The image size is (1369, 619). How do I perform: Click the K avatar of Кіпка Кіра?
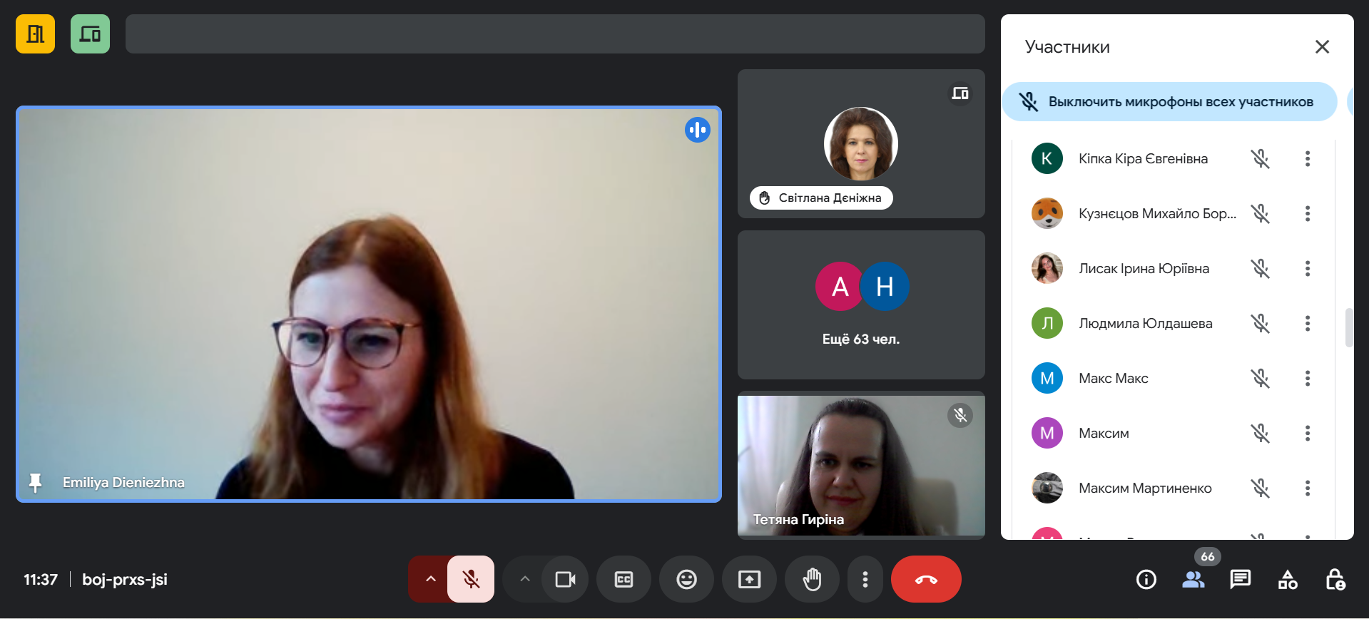tap(1047, 158)
